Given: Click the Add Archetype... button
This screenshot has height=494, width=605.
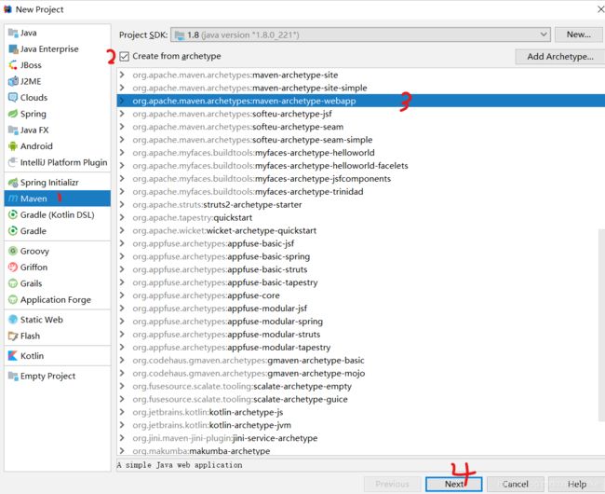Looking at the screenshot, I should (x=559, y=57).
